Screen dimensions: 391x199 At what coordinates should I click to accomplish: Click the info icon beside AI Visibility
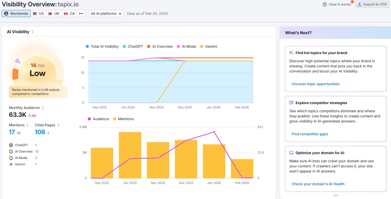click(x=32, y=32)
